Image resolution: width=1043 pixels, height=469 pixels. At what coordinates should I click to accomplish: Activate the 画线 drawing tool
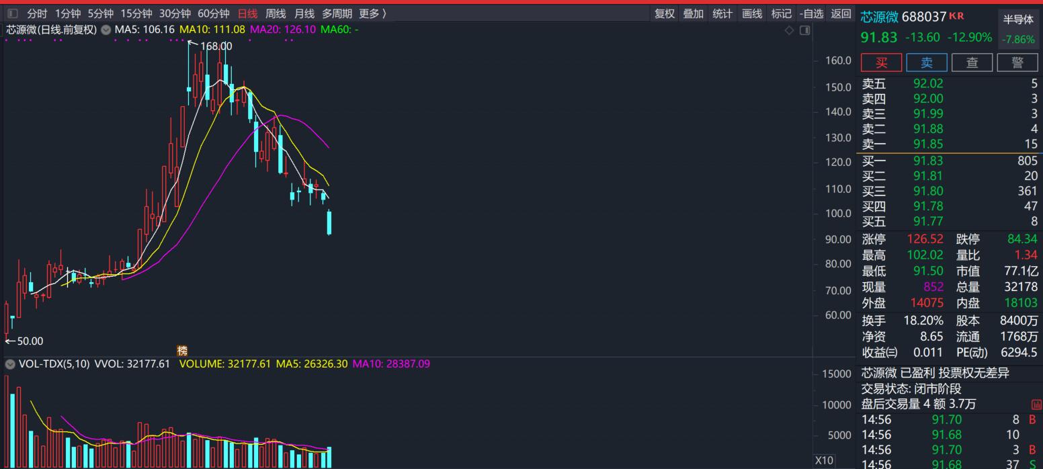coord(752,13)
